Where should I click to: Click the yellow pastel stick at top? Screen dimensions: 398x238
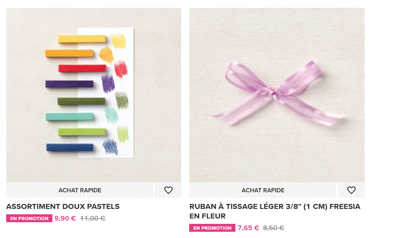82,39
